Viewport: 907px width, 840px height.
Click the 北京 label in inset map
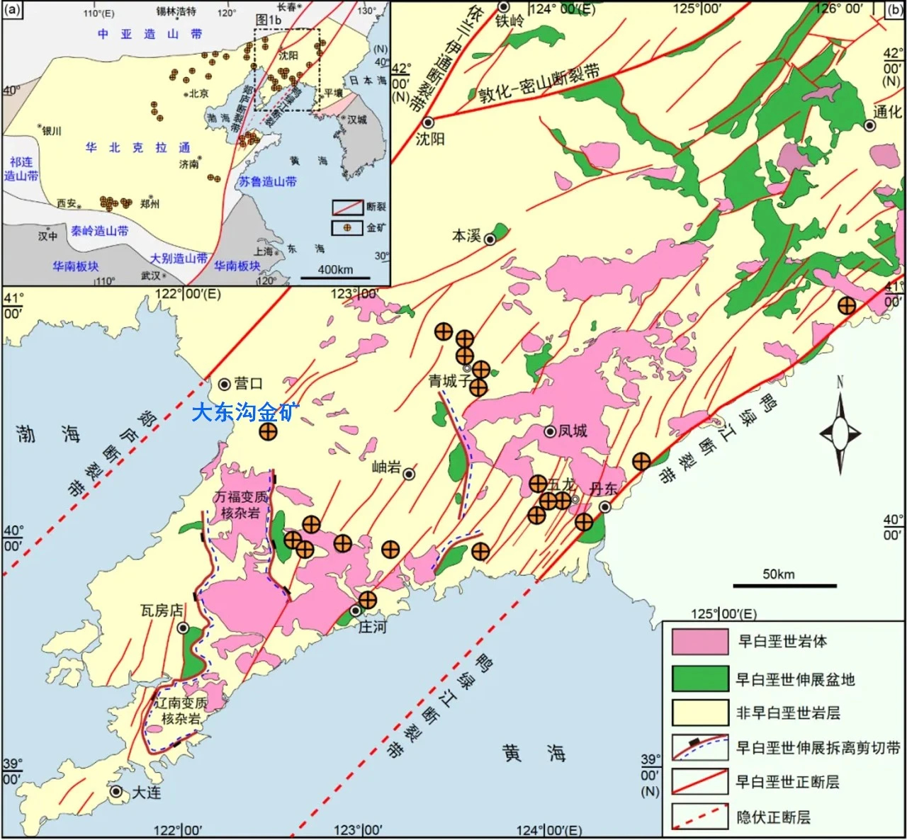(x=199, y=93)
